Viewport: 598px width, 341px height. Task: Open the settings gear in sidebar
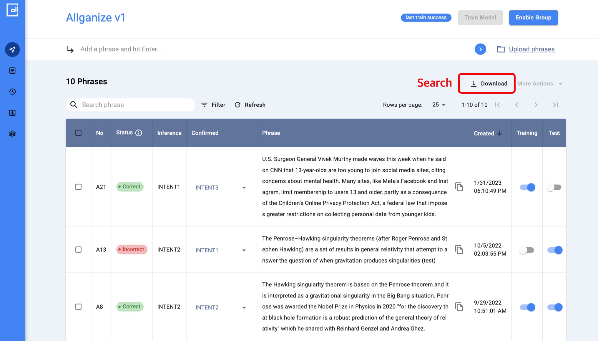point(12,134)
